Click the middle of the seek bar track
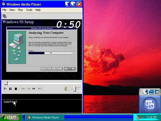Screen dimensions: 161x121 (x=42, y=83)
